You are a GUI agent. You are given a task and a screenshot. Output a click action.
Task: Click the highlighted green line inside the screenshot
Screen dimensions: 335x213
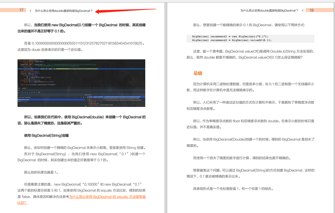[81, 69]
